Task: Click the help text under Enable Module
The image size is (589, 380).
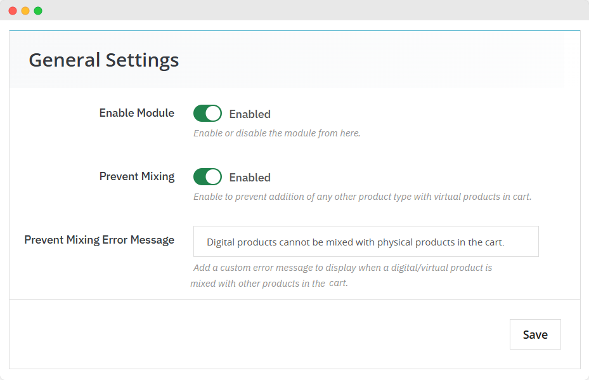Action: (x=276, y=133)
